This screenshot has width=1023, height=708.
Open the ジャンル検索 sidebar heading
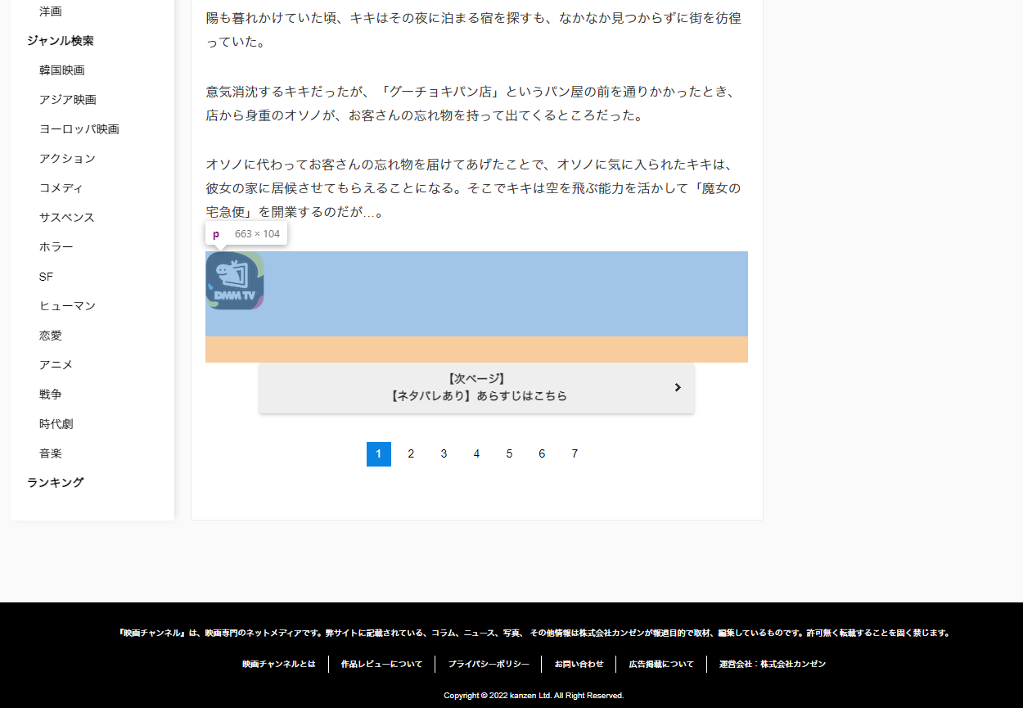[61, 40]
